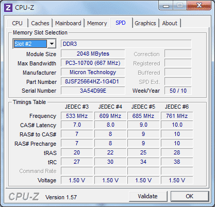Click tRC value 34
215x207 pixels.
coord(143,162)
